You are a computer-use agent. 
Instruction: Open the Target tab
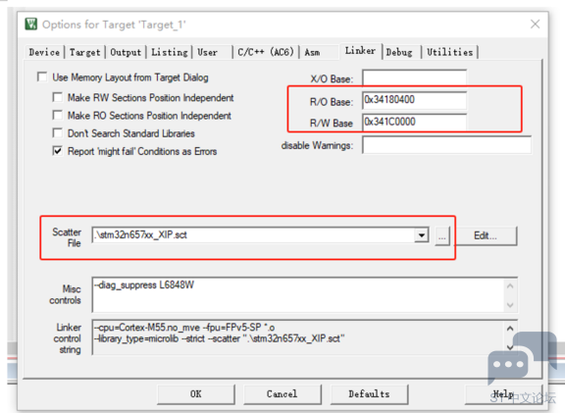point(85,52)
